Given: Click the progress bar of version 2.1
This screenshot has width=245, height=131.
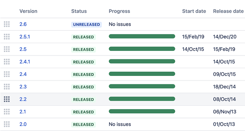Looking at the screenshot, I should pos(142,111).
